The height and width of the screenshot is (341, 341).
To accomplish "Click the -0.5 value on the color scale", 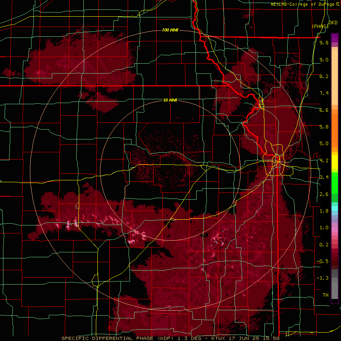I will (x=323, y=261).
